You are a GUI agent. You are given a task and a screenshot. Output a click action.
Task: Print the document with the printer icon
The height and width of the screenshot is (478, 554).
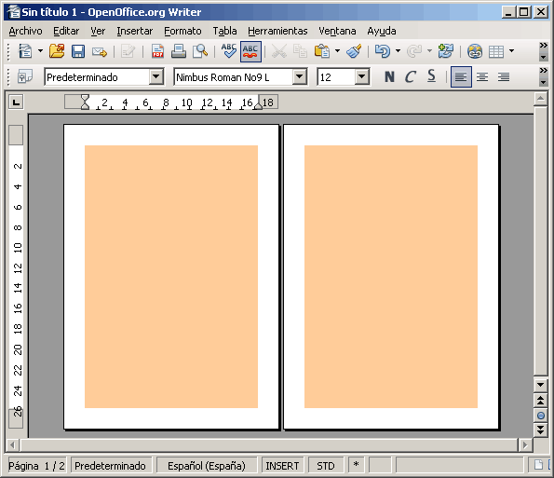tap(179, 51)
